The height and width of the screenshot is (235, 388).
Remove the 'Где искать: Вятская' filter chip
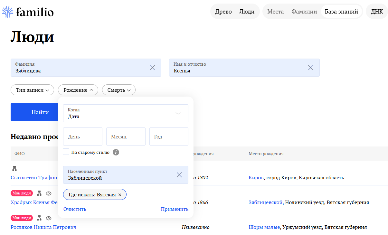[x=120, y=195]
